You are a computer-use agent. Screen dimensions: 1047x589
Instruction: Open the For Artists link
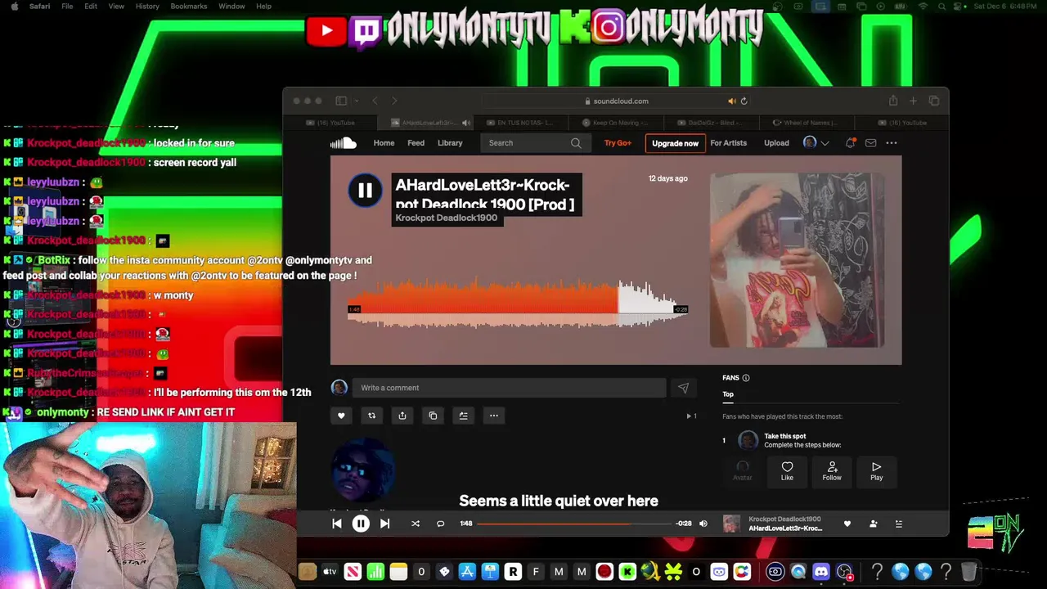pyautogui.click(x=728, y=143)
